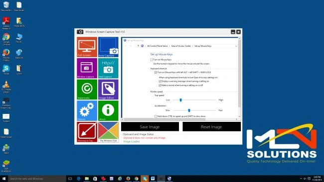Minimize the Windows Screen Capture Tool window

pyautogui.click(x=233, y=32)
